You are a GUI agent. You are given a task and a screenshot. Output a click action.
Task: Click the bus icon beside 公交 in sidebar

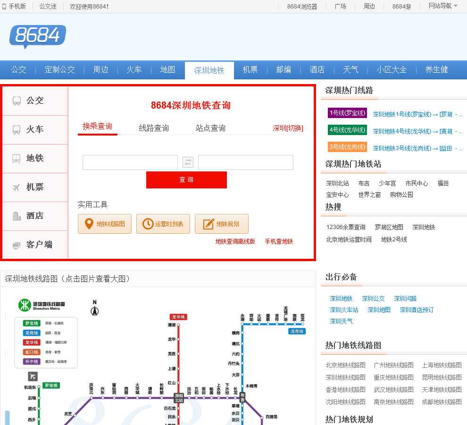(17, 101)
